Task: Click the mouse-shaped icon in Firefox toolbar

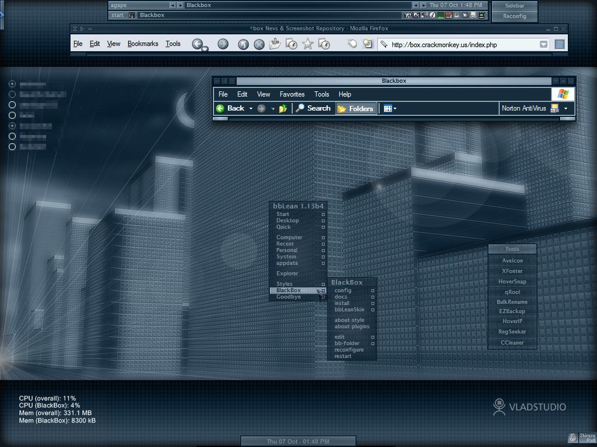Action: [352, 44]
